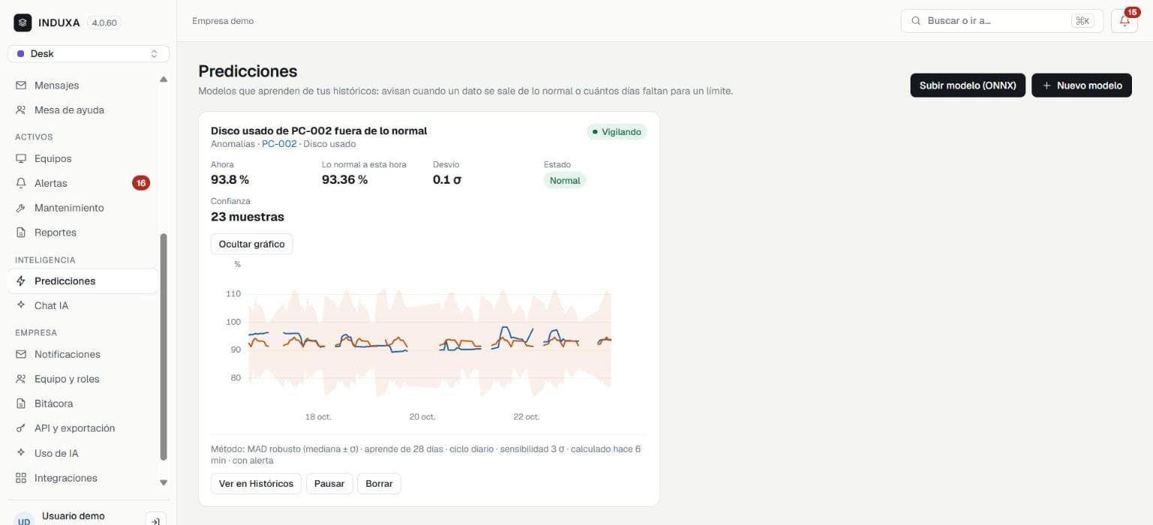The image size is (1153, 525).
Task: Click the Equipo y roles people icon
Action: [x=21, y=379]
